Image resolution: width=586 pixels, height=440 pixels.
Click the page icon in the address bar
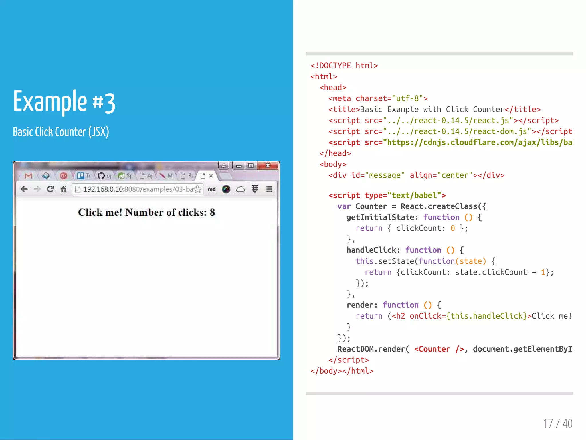pos(77,189)
